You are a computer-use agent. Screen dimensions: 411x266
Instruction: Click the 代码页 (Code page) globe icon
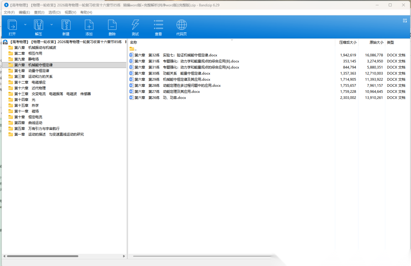(x=182, y=25)
